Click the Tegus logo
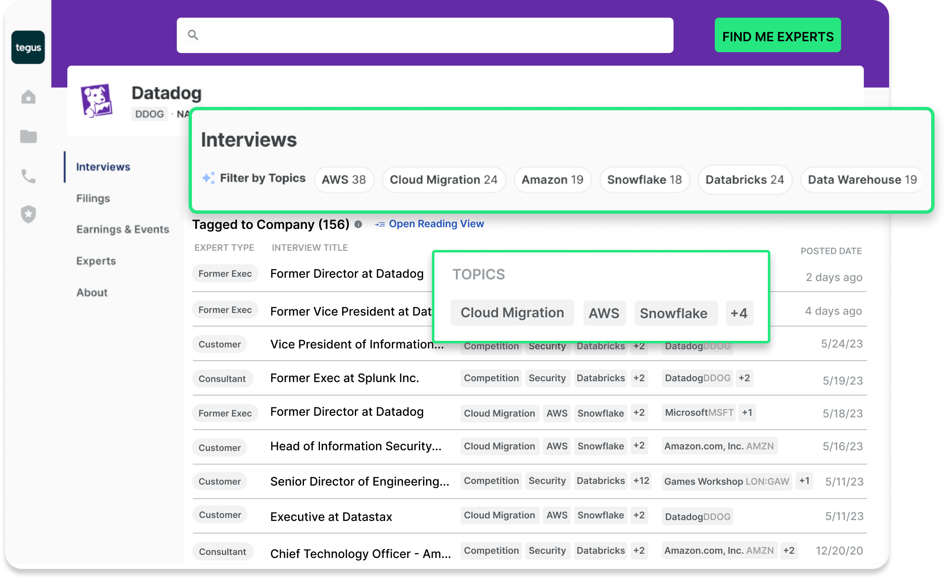Viewport: 948px width, 579px height. coord(28,47)
